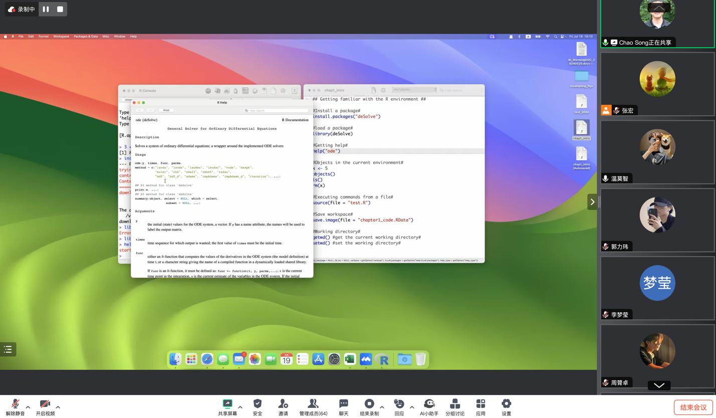Expand share screen options arrow
The width and height of the screenshot is (716, 418).
tap(241, 407)
